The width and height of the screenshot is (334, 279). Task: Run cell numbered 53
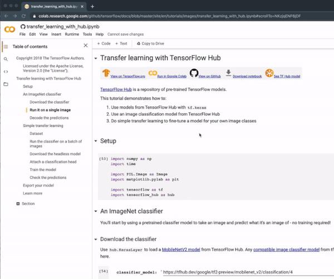104,159
